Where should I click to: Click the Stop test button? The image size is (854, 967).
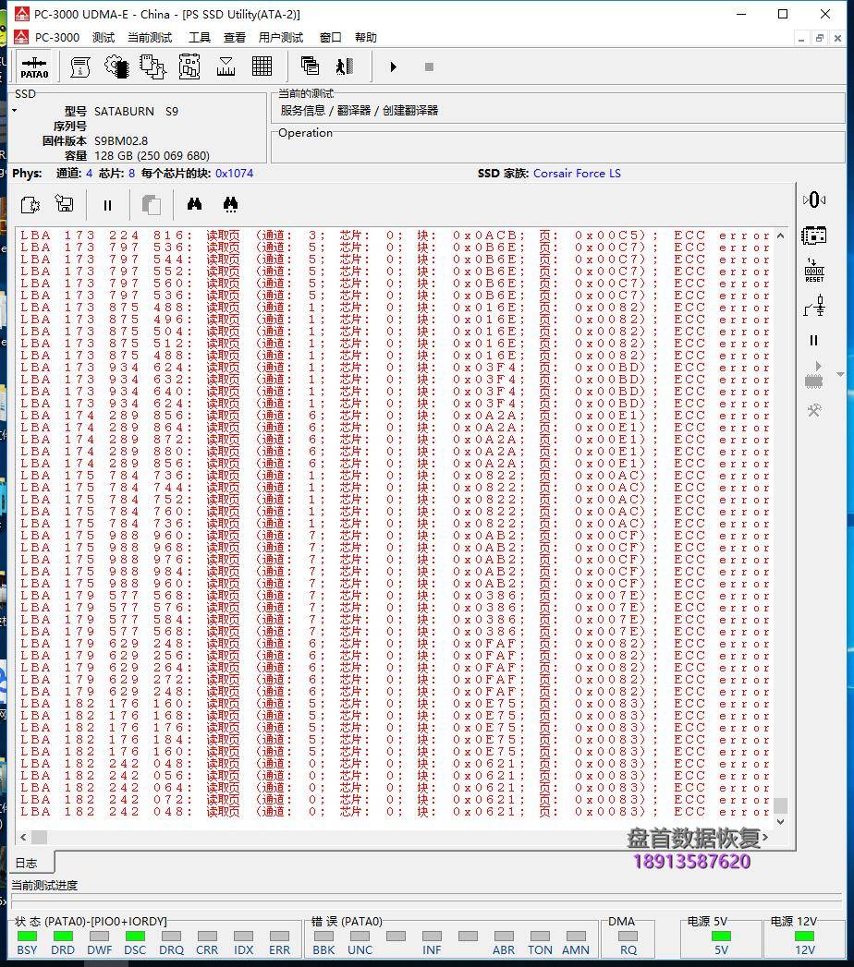click(427, 66)
